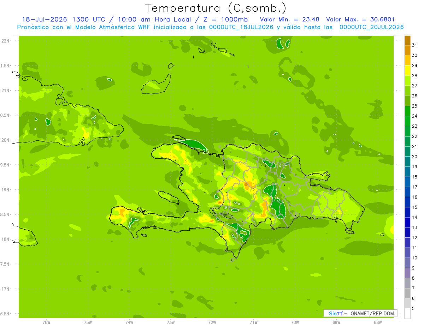Click "0000UTC_20JUL2026" valid-until time text
424x327 pixels.
click(x=371, y=27)
